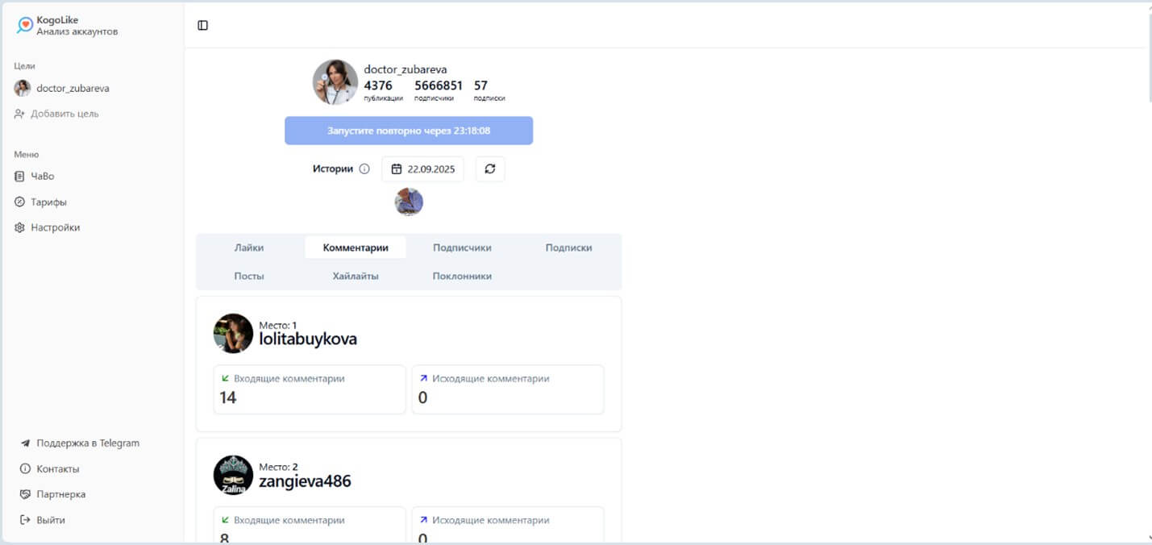
Task: Open the date picker showing 22.09.2025
Action: pyautogui.click(x=422, y=169)
